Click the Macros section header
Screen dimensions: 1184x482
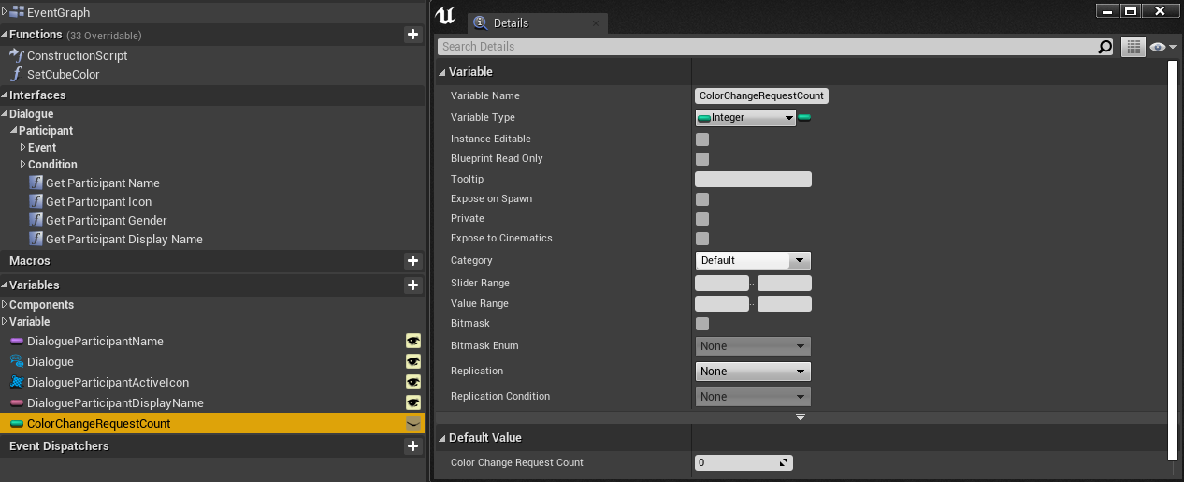[x=212, y=261]
